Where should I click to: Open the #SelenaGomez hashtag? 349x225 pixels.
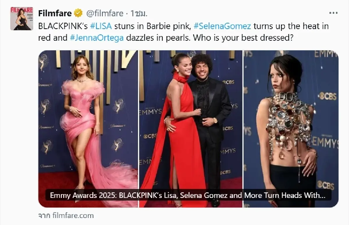click(x=222, y=26)
